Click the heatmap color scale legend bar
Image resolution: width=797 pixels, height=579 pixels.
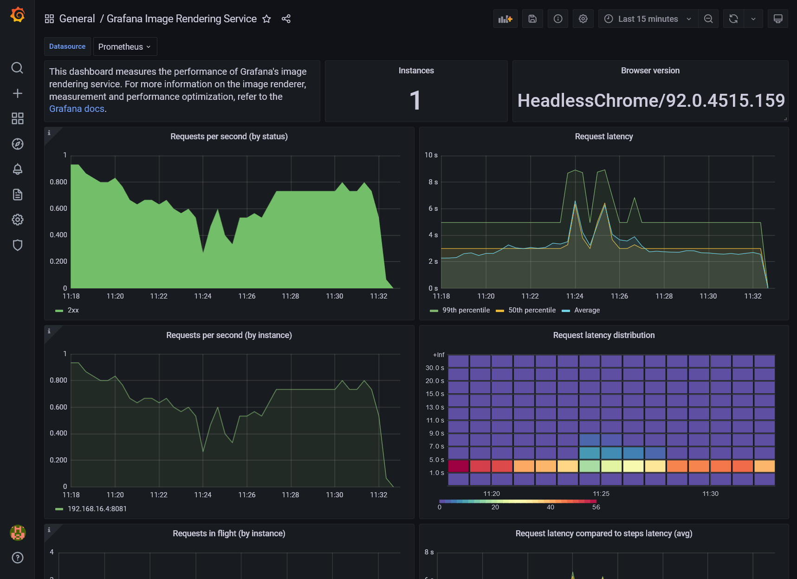[x=518, y=501]
